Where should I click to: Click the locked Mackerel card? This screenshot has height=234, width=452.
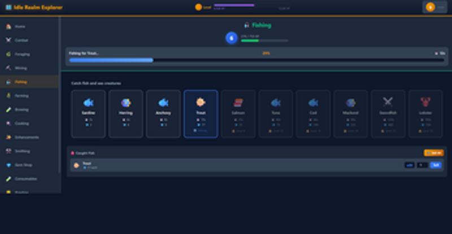pos(350,113)
